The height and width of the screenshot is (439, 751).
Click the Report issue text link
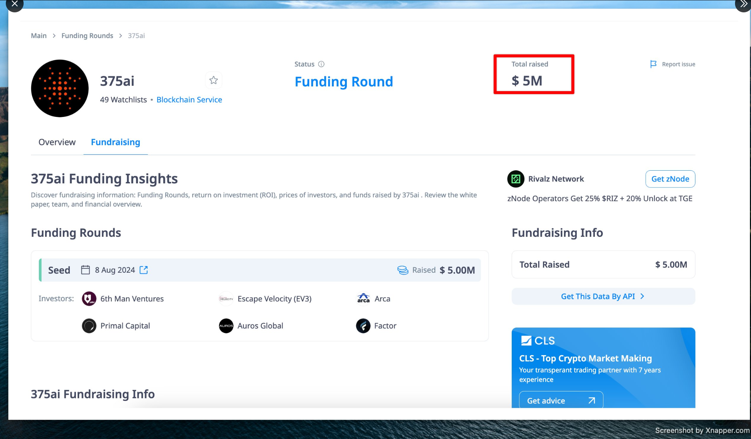tap(678, 64)
